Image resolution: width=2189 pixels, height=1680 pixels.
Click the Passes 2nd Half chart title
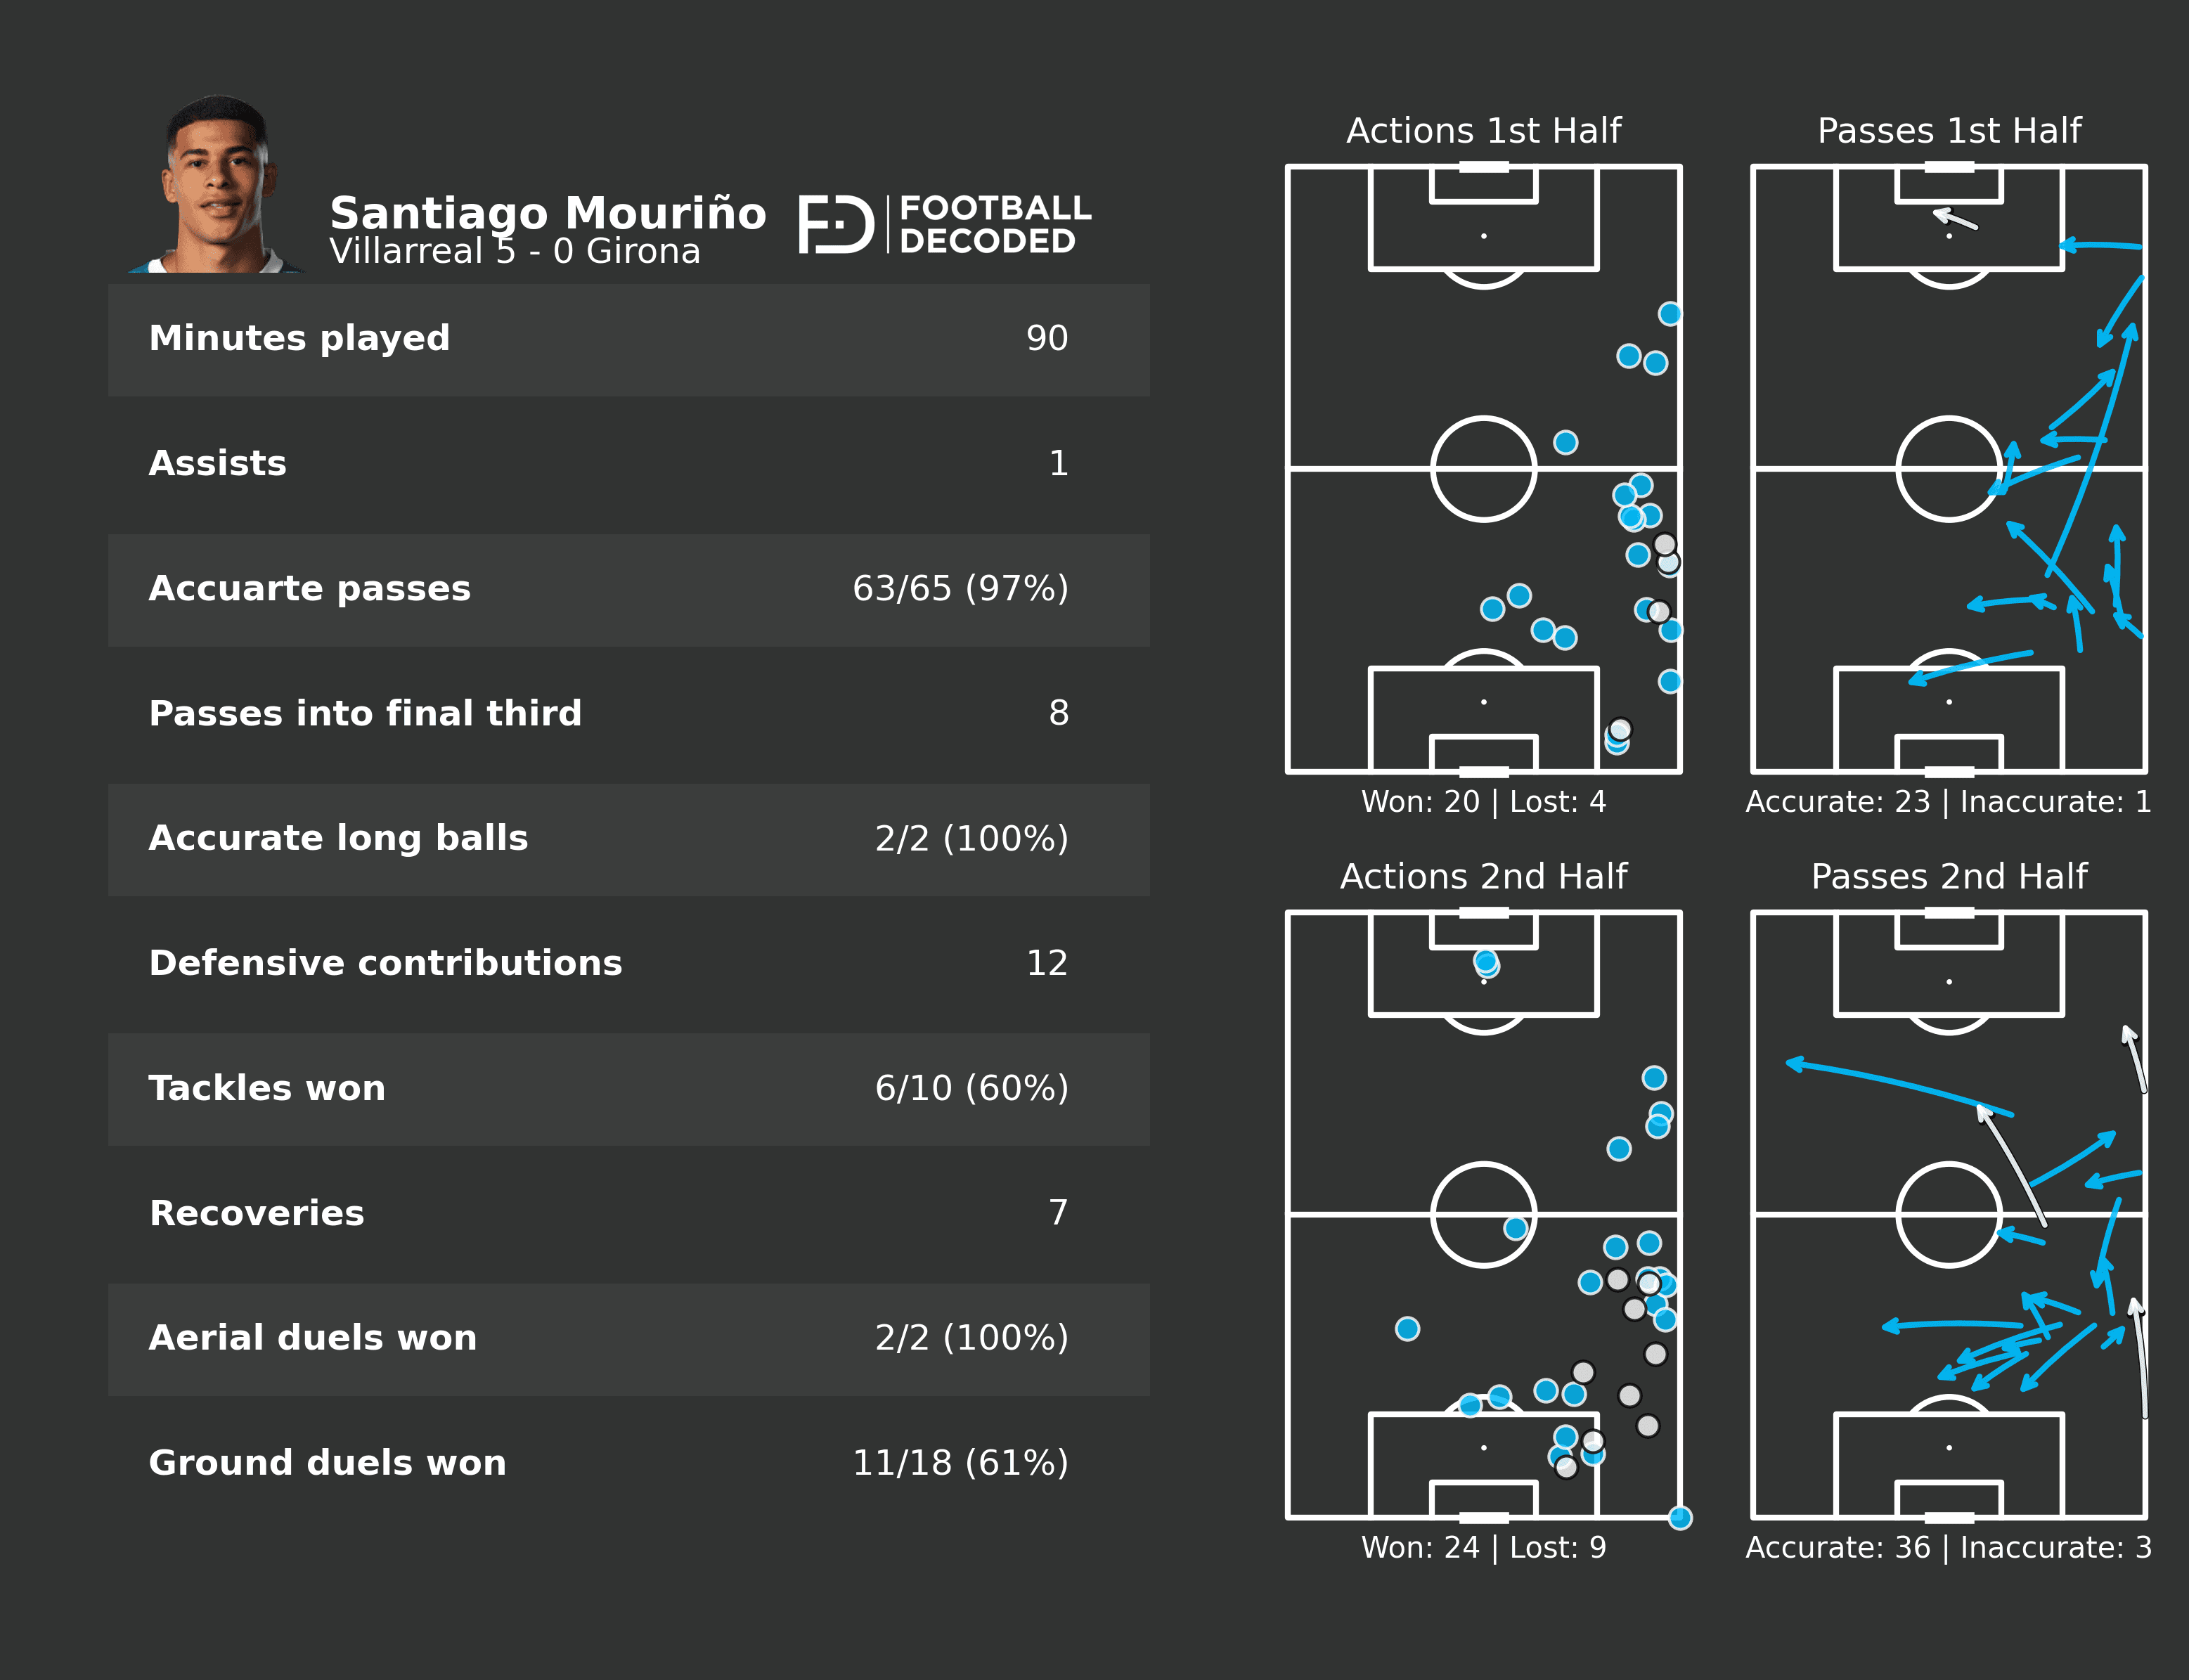tap(1948, 877)
